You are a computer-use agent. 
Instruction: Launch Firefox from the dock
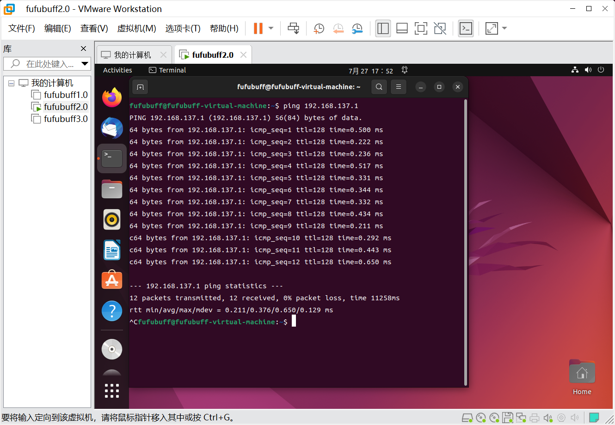[x=112, y=97]
